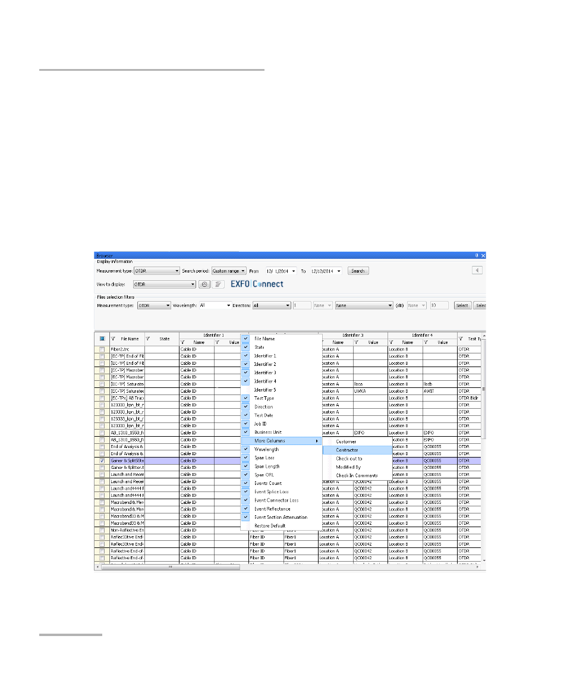Viewport: 567px width, 689px height.
Task: Open Files selection filters Measurement type dropdown
Action: point(154,305)
